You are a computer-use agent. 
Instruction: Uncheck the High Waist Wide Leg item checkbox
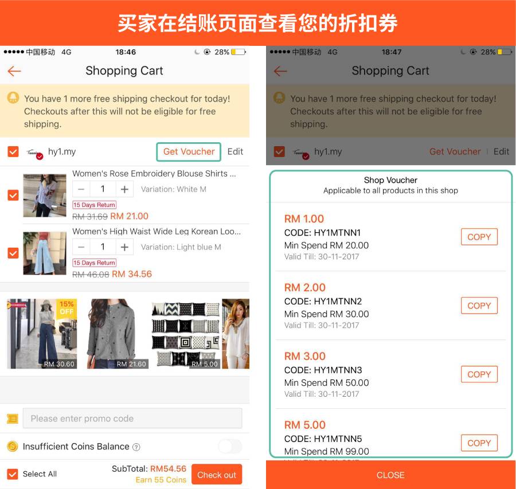(13, 253)
